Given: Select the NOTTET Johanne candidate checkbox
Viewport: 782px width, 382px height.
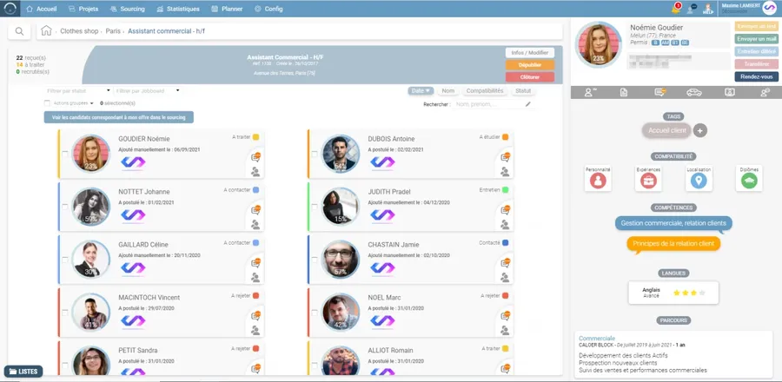Looking at the screenshot, I should 65,207.
